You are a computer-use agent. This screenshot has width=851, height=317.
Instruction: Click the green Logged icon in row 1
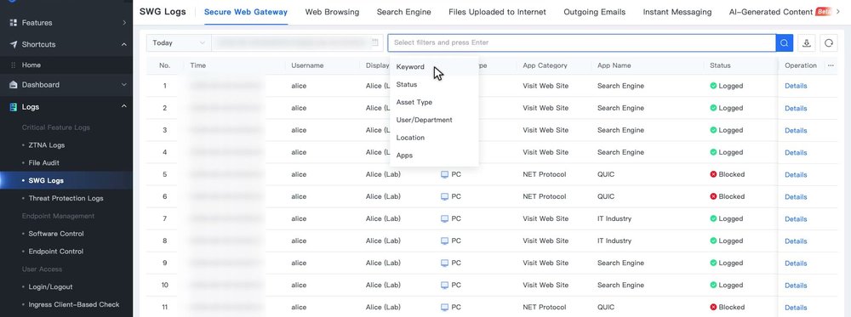tap(713, 86)
